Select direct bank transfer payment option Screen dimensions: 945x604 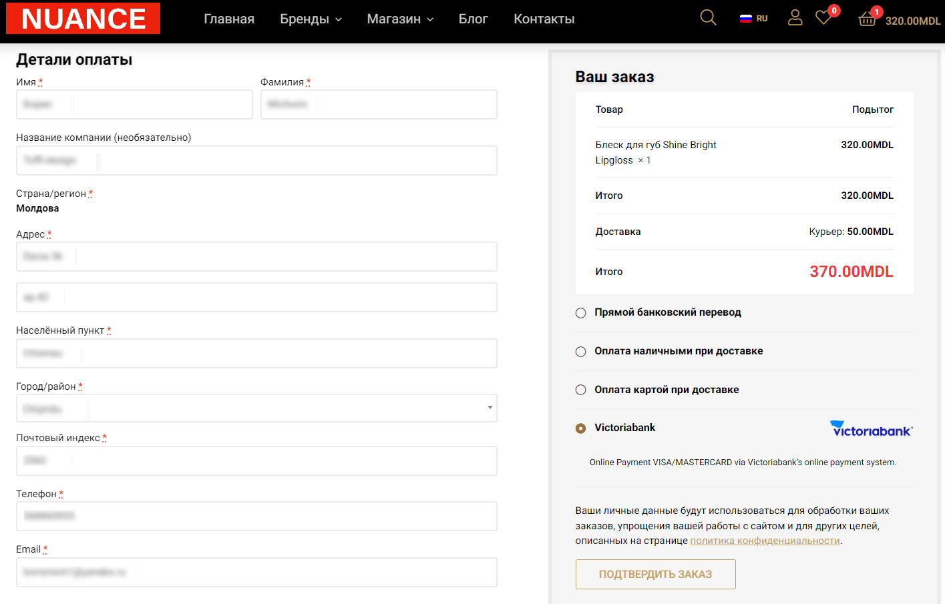click(581, 313)
